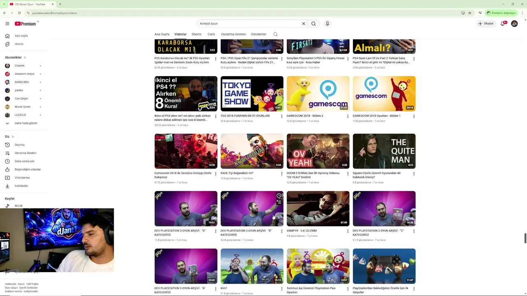
Task: Expand the Siz section
Action: pyautogui.click(x=9, y=136)
